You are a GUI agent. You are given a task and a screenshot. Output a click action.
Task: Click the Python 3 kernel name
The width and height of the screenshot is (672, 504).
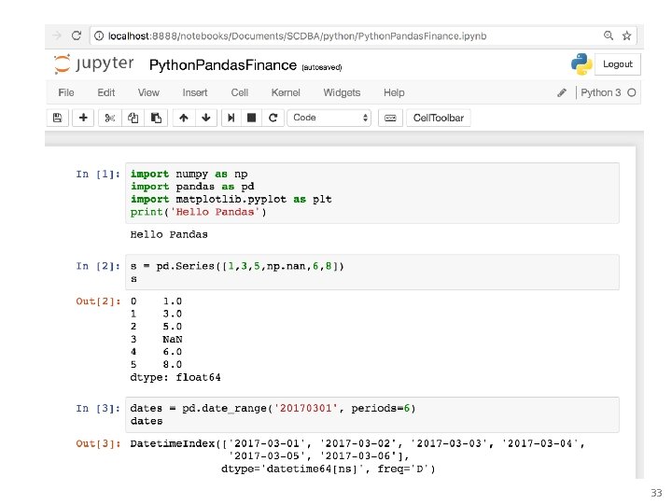[x=601, y=92]
